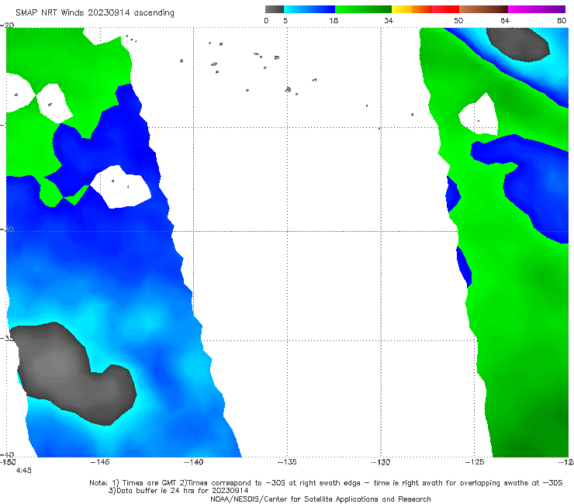Click the green segment of the color bar

point(363,9)
